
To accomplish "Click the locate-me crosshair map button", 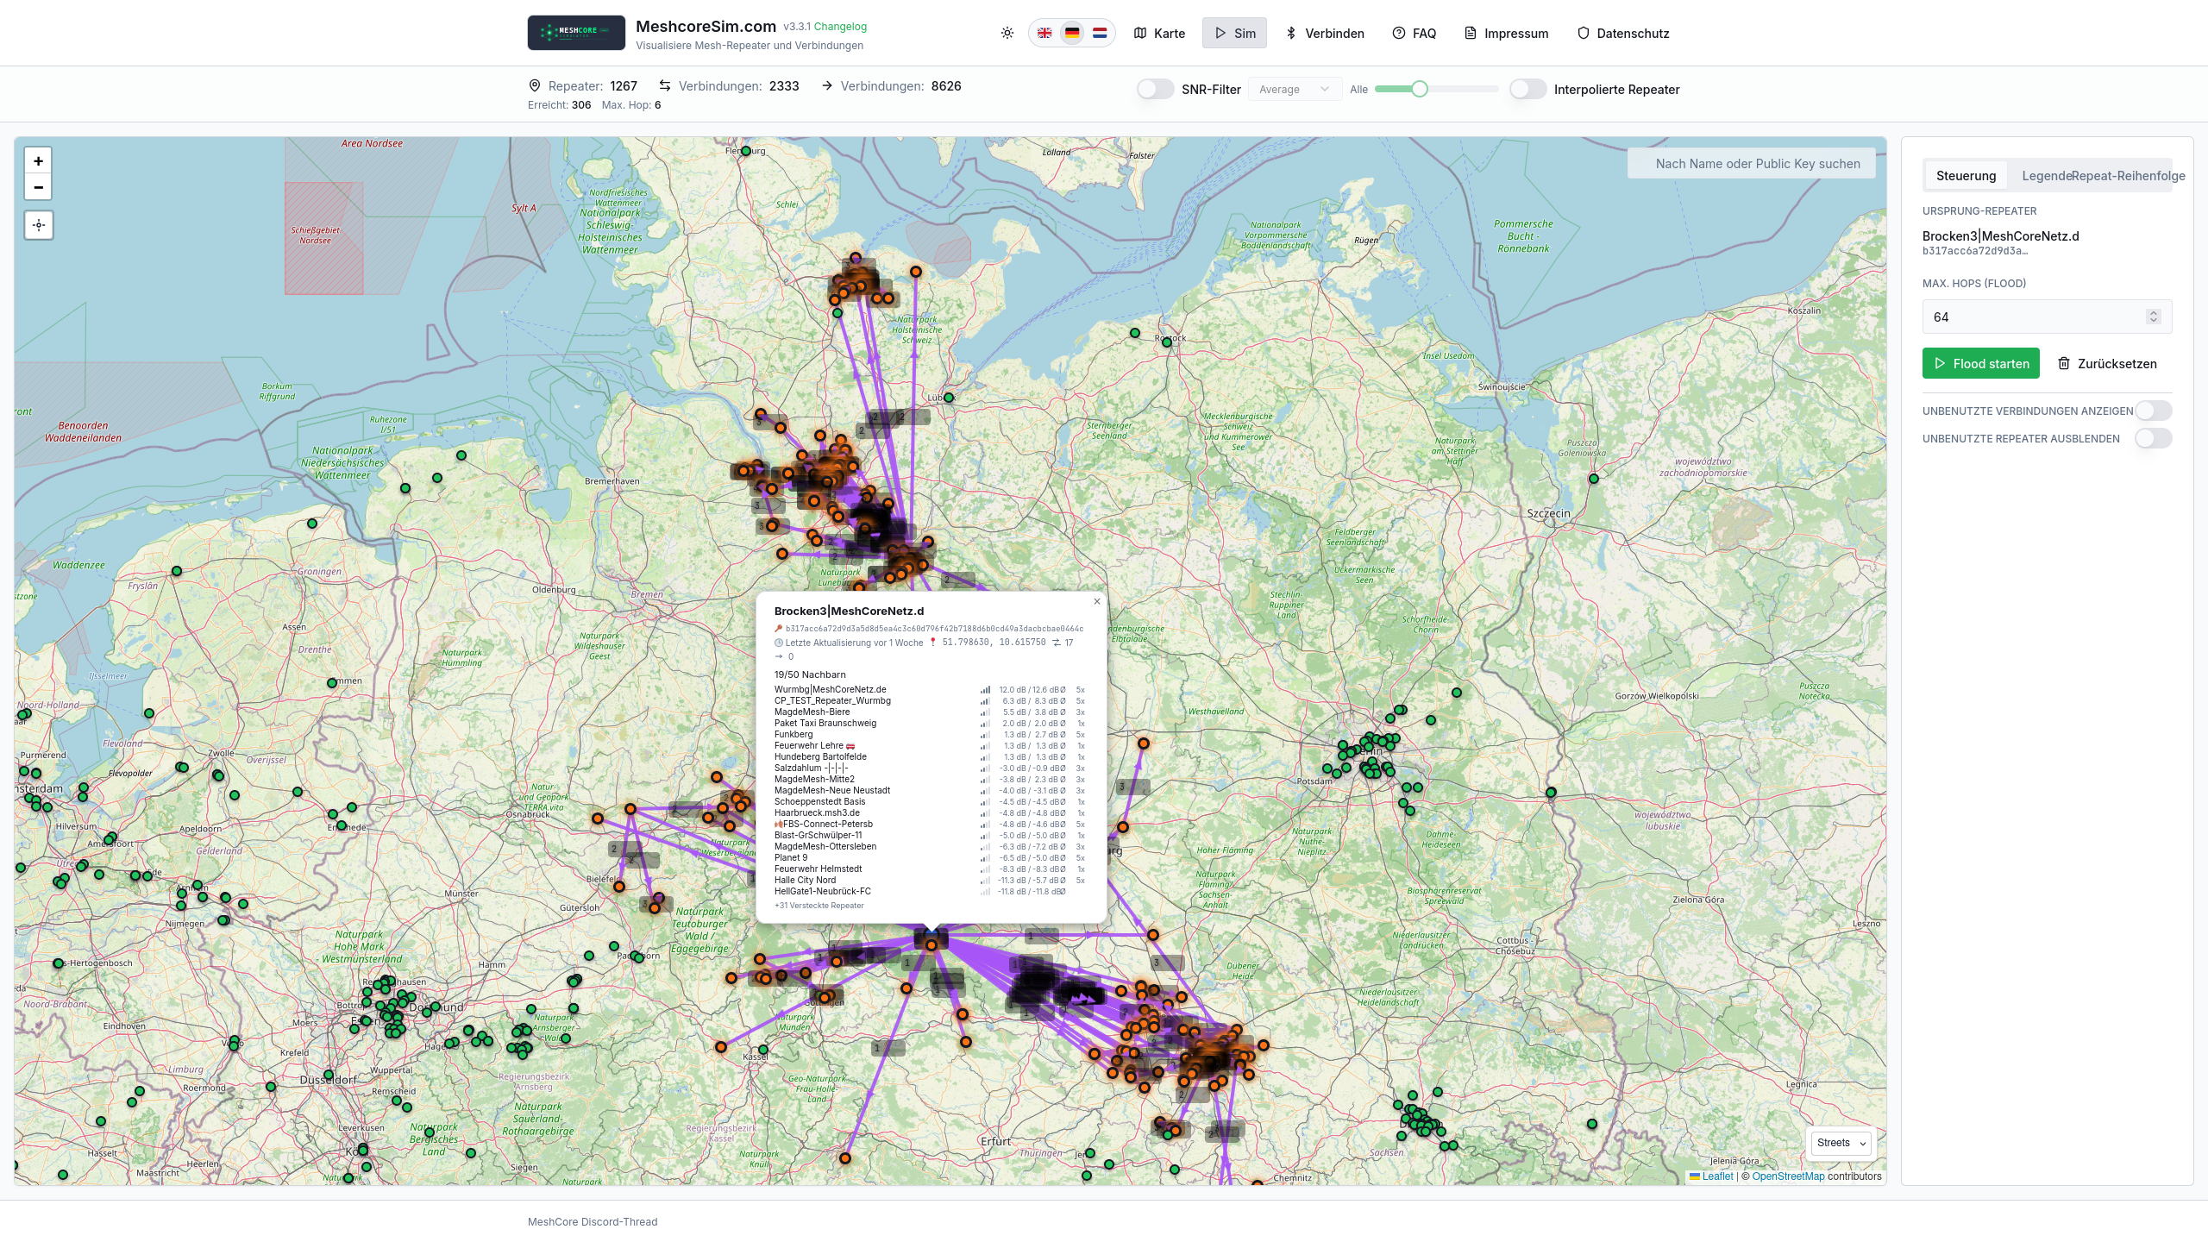I will click(38, 225).
